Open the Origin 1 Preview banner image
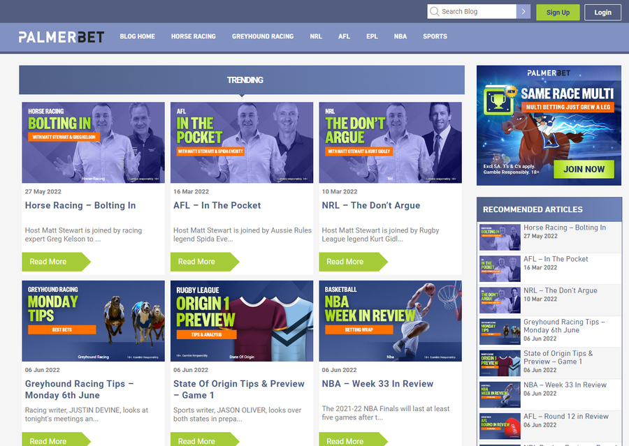 pos(242,321)
